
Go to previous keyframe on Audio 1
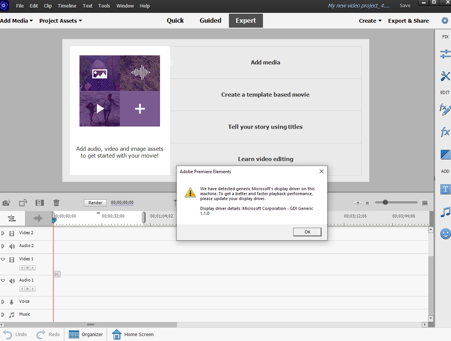point(22,289)
